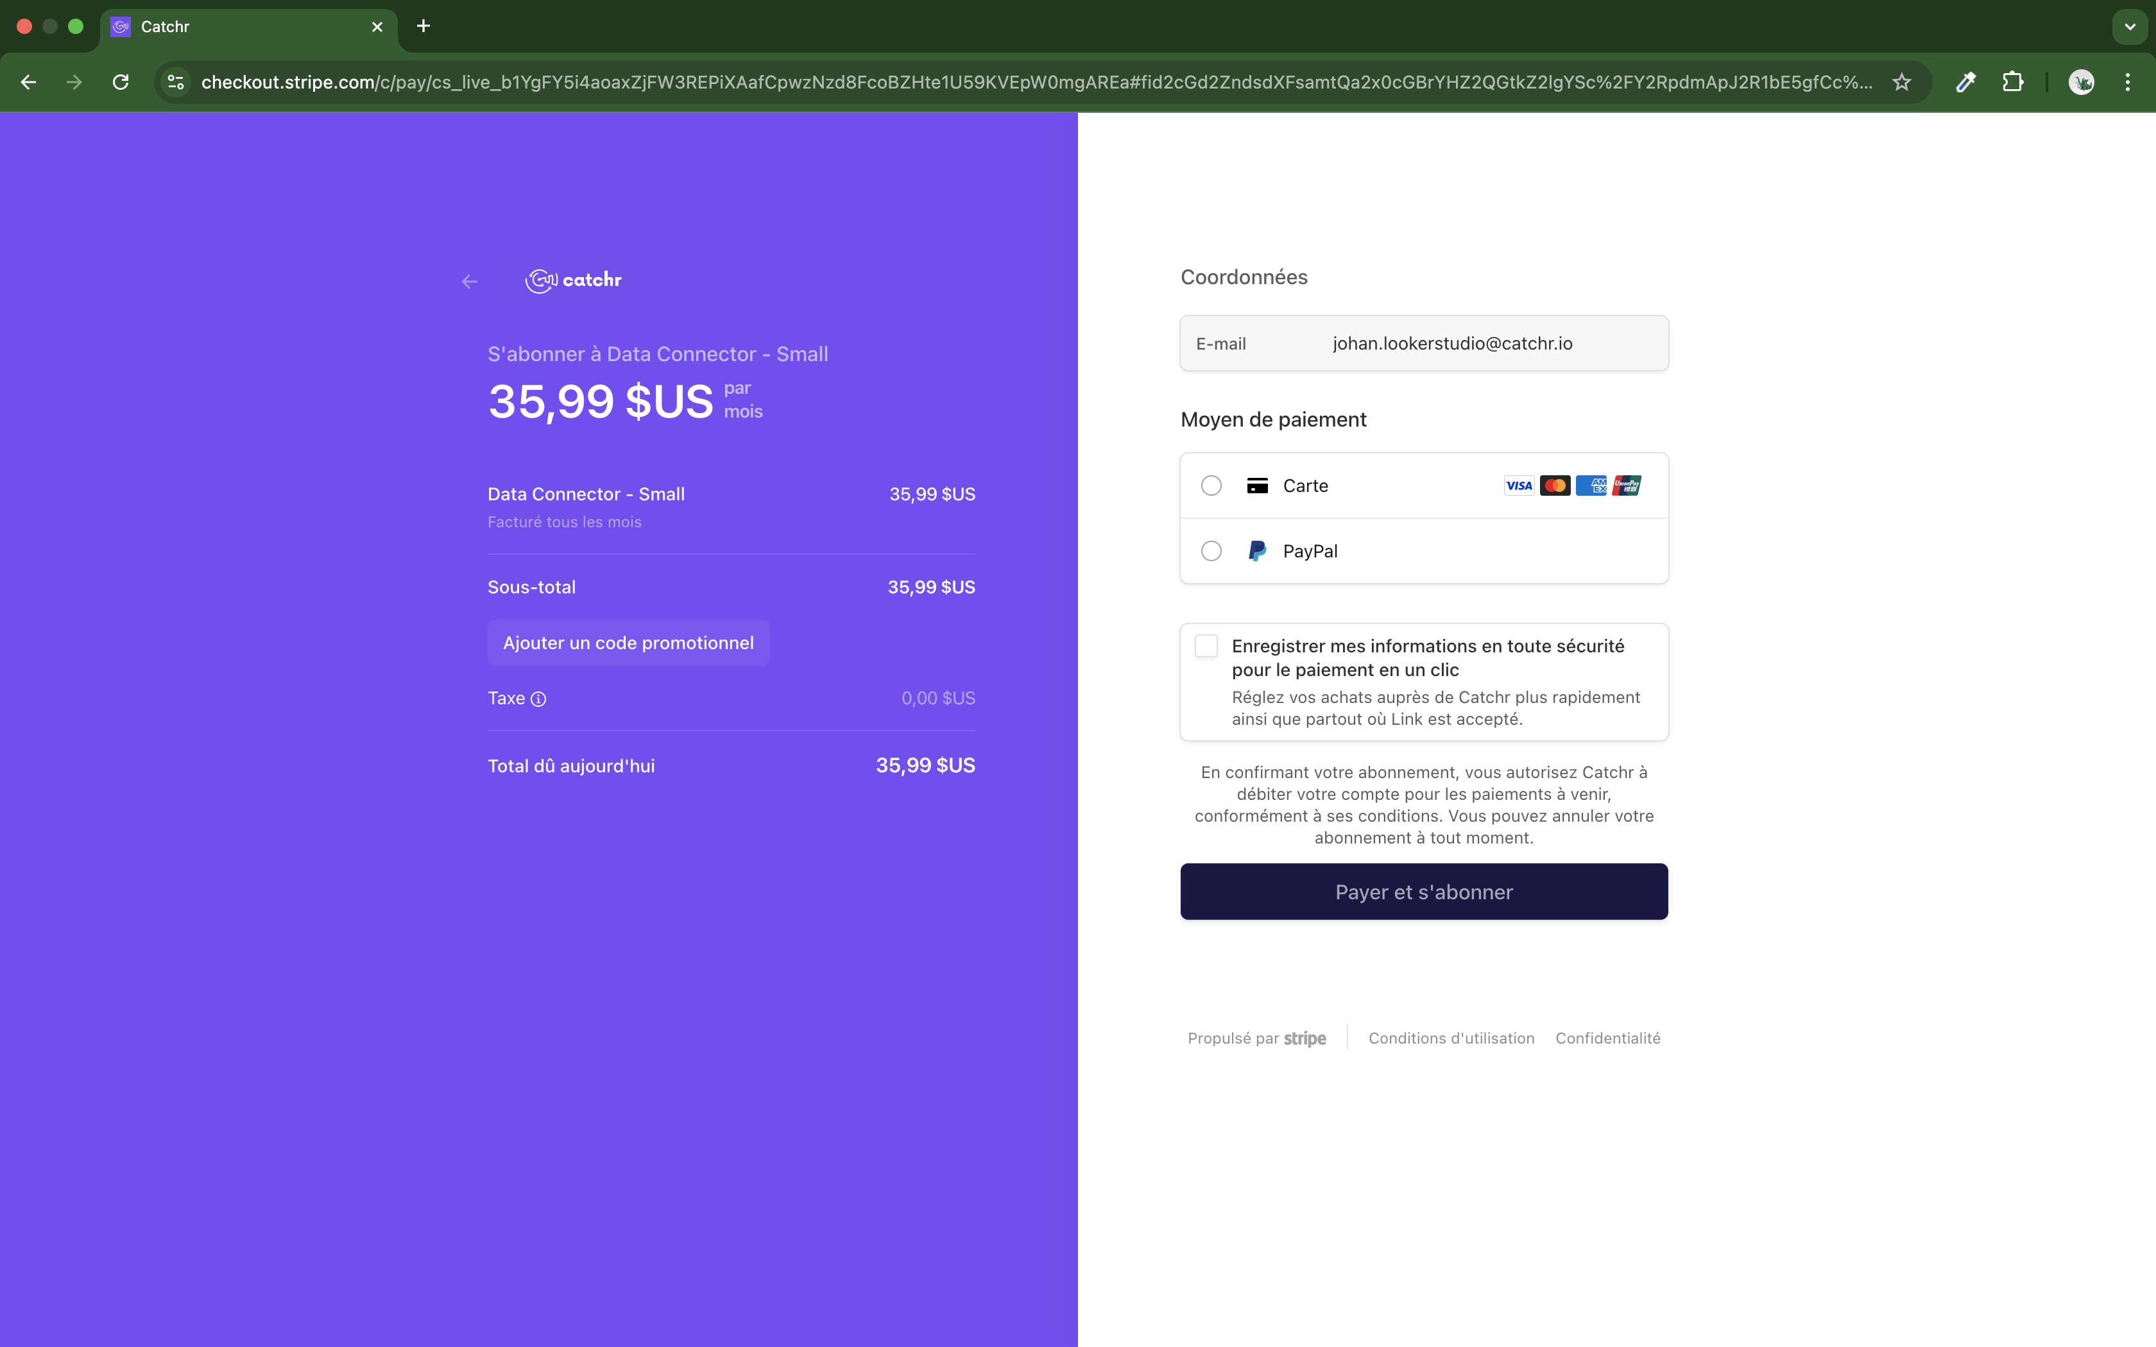Open the Chrome profile avatar

[2081, 82]
